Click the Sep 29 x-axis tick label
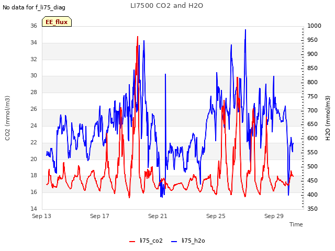The height and width of the screenshot is (251, 335). (274, 216)
